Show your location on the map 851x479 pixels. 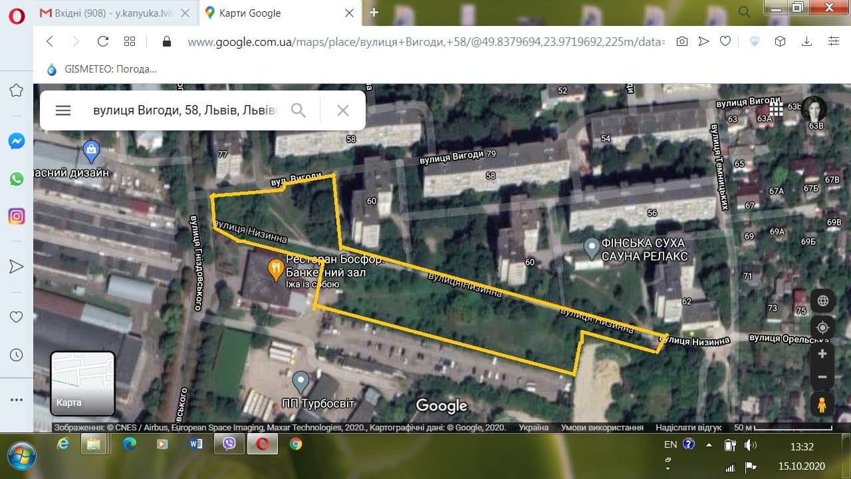(822, 328)
